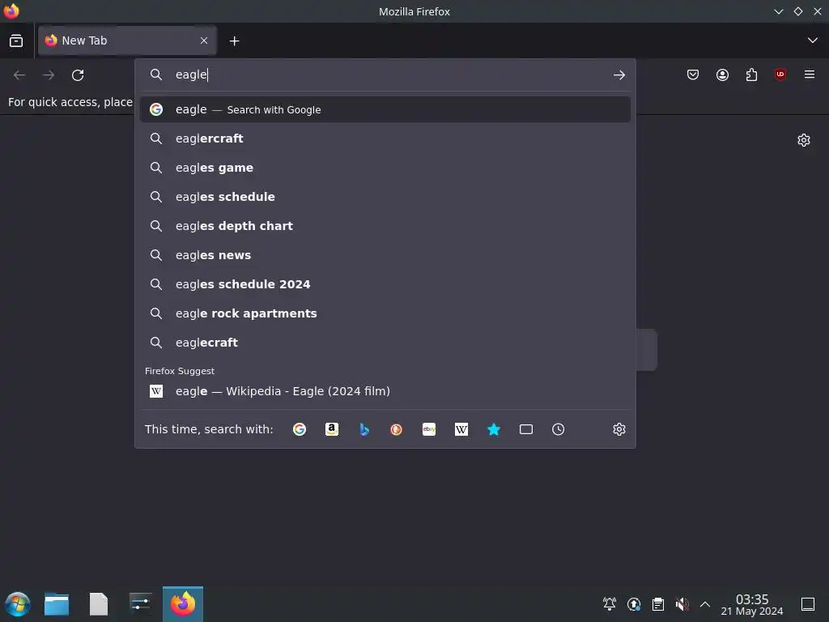This screenshot has width=829, height=622.
Task: Select the 'eagles depth chart' suggestion
Action: click(x=385, y=226)
